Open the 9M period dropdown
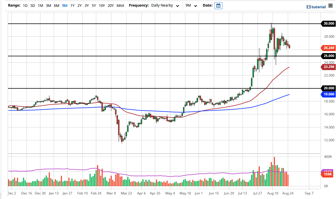This screenshot has width=336, height=199. point(191,5)
